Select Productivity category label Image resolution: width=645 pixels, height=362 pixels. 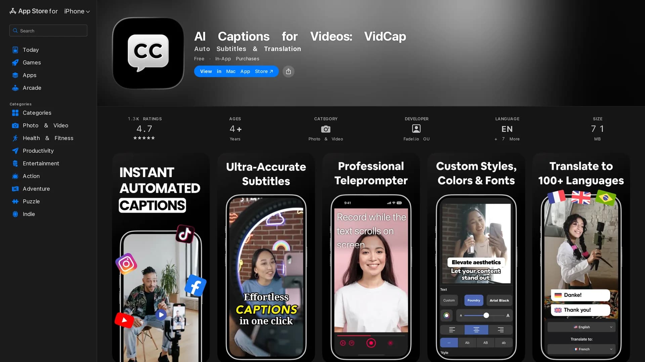tap(38, 151)
